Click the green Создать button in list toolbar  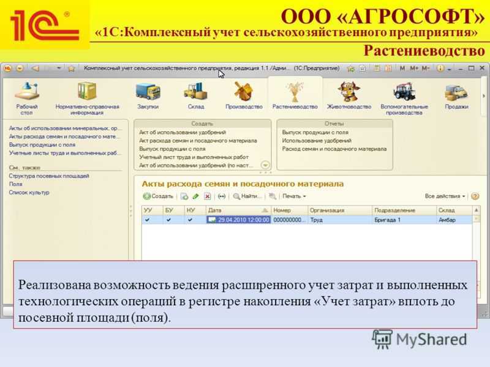[158, 196]
